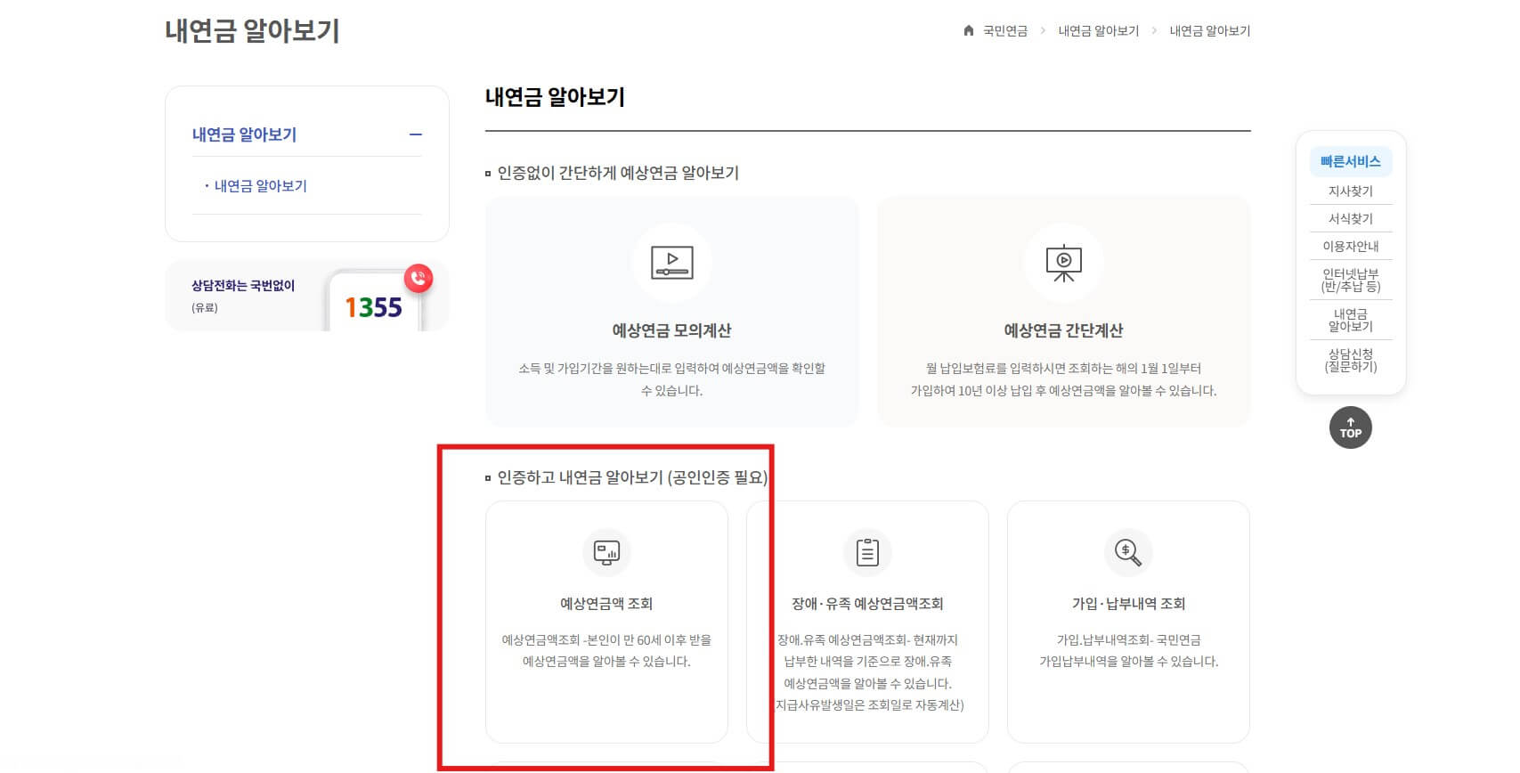The image size is (1520, 773).
Task: Click the 예상연금액 조회 description text
Action: pos(606,651)
